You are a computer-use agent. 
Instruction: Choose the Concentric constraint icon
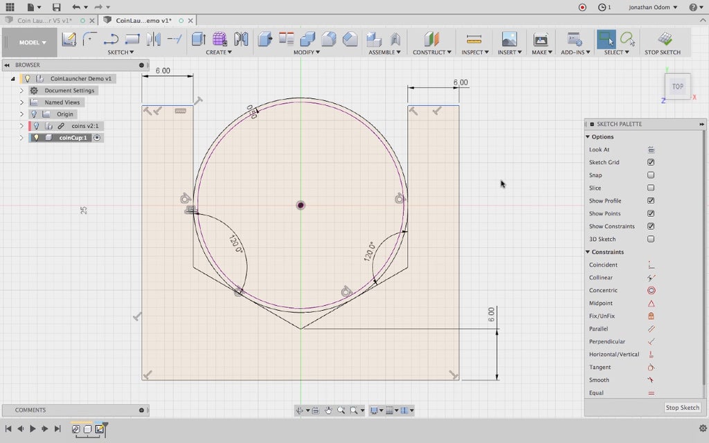651,291
